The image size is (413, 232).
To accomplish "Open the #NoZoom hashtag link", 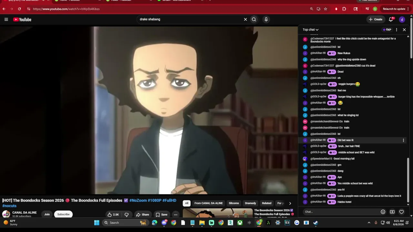I will [x=138, y=200].
